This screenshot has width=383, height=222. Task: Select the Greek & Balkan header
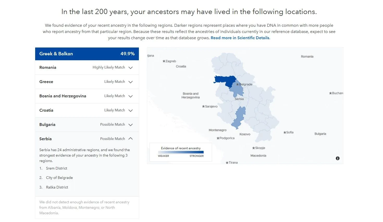point(87,54)
